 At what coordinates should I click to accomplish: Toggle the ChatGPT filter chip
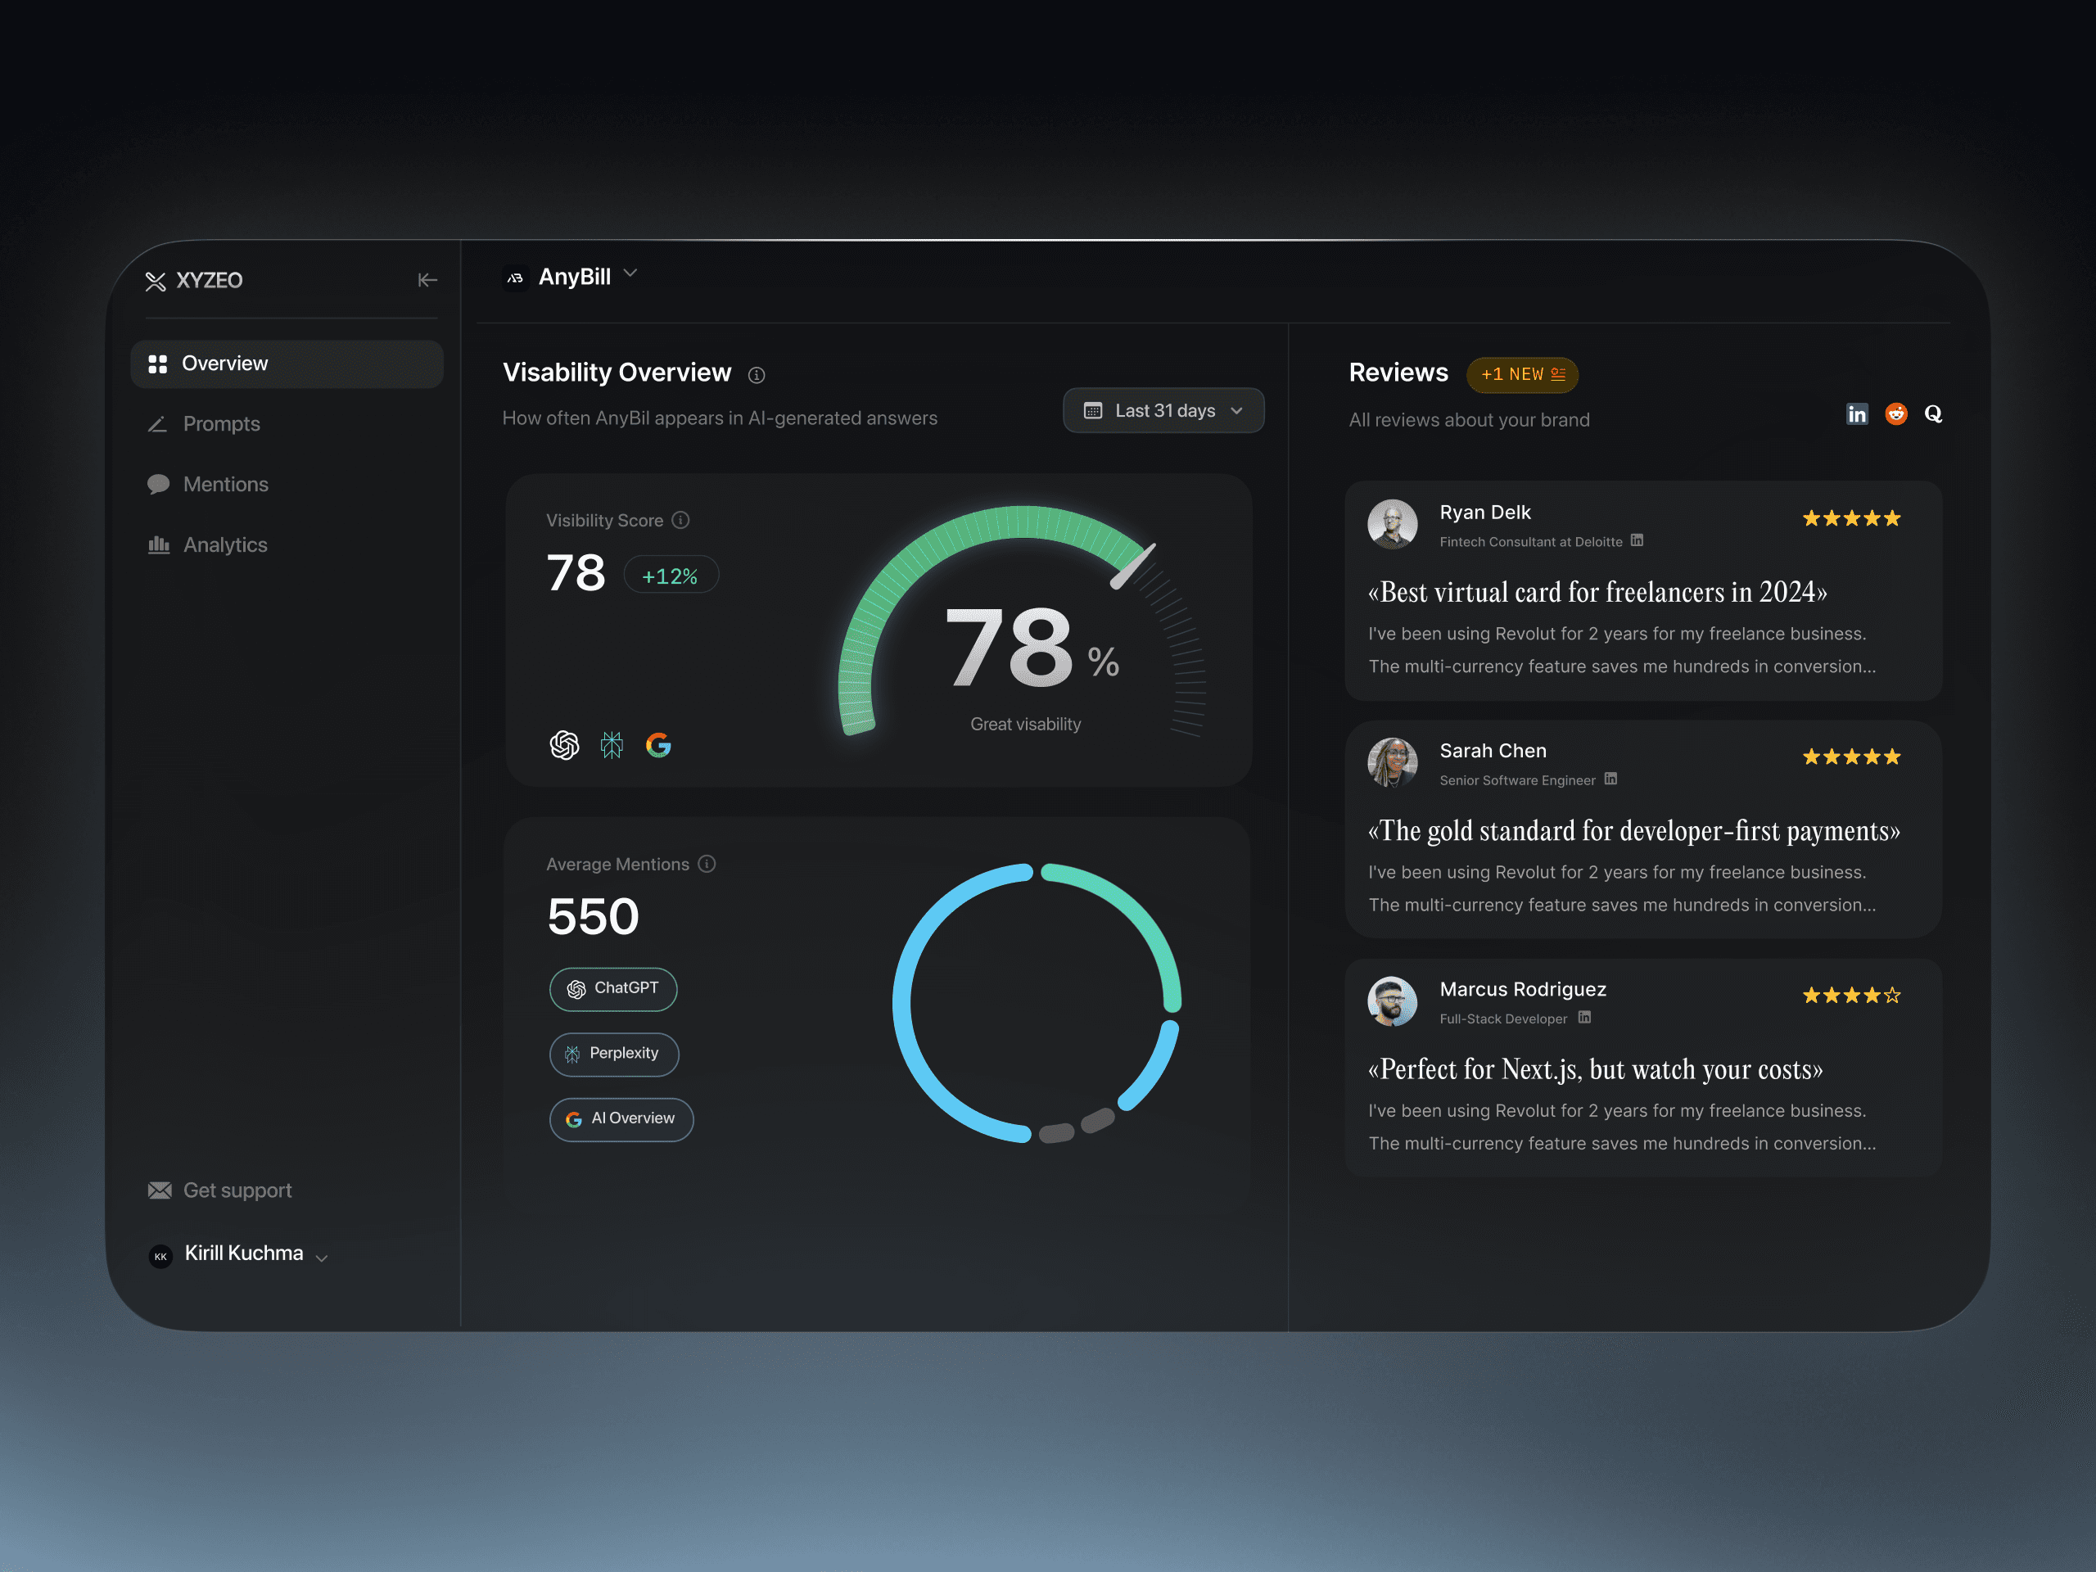click(613, 988)
